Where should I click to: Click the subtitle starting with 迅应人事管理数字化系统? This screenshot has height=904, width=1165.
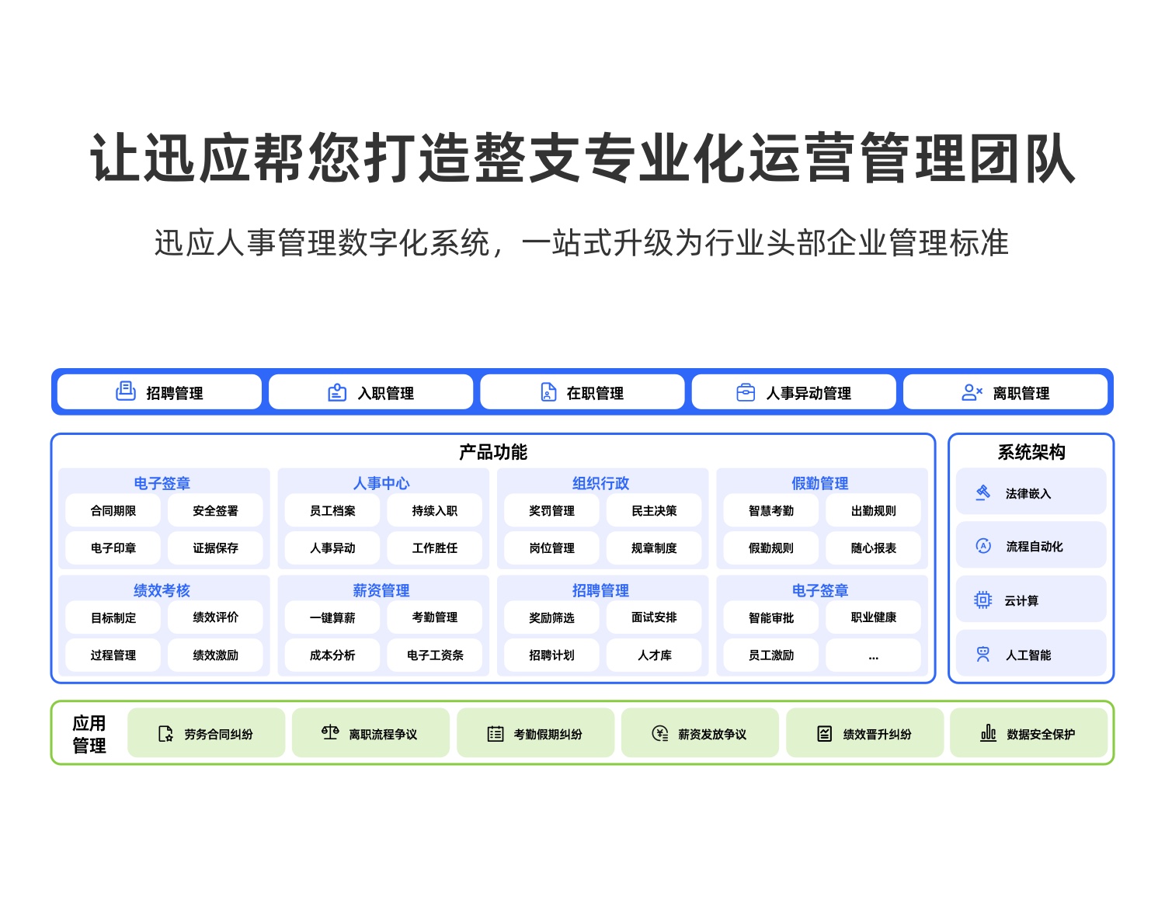pos(582,243)
